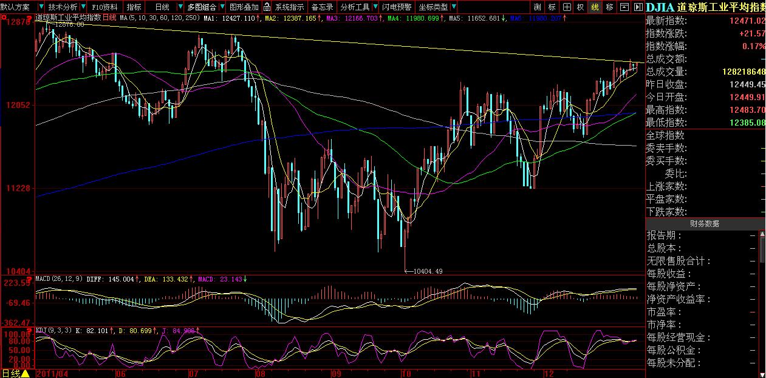The image size is (766, 378).
Task: Click 总成交量 value 128218648
Action: (744, 72)
